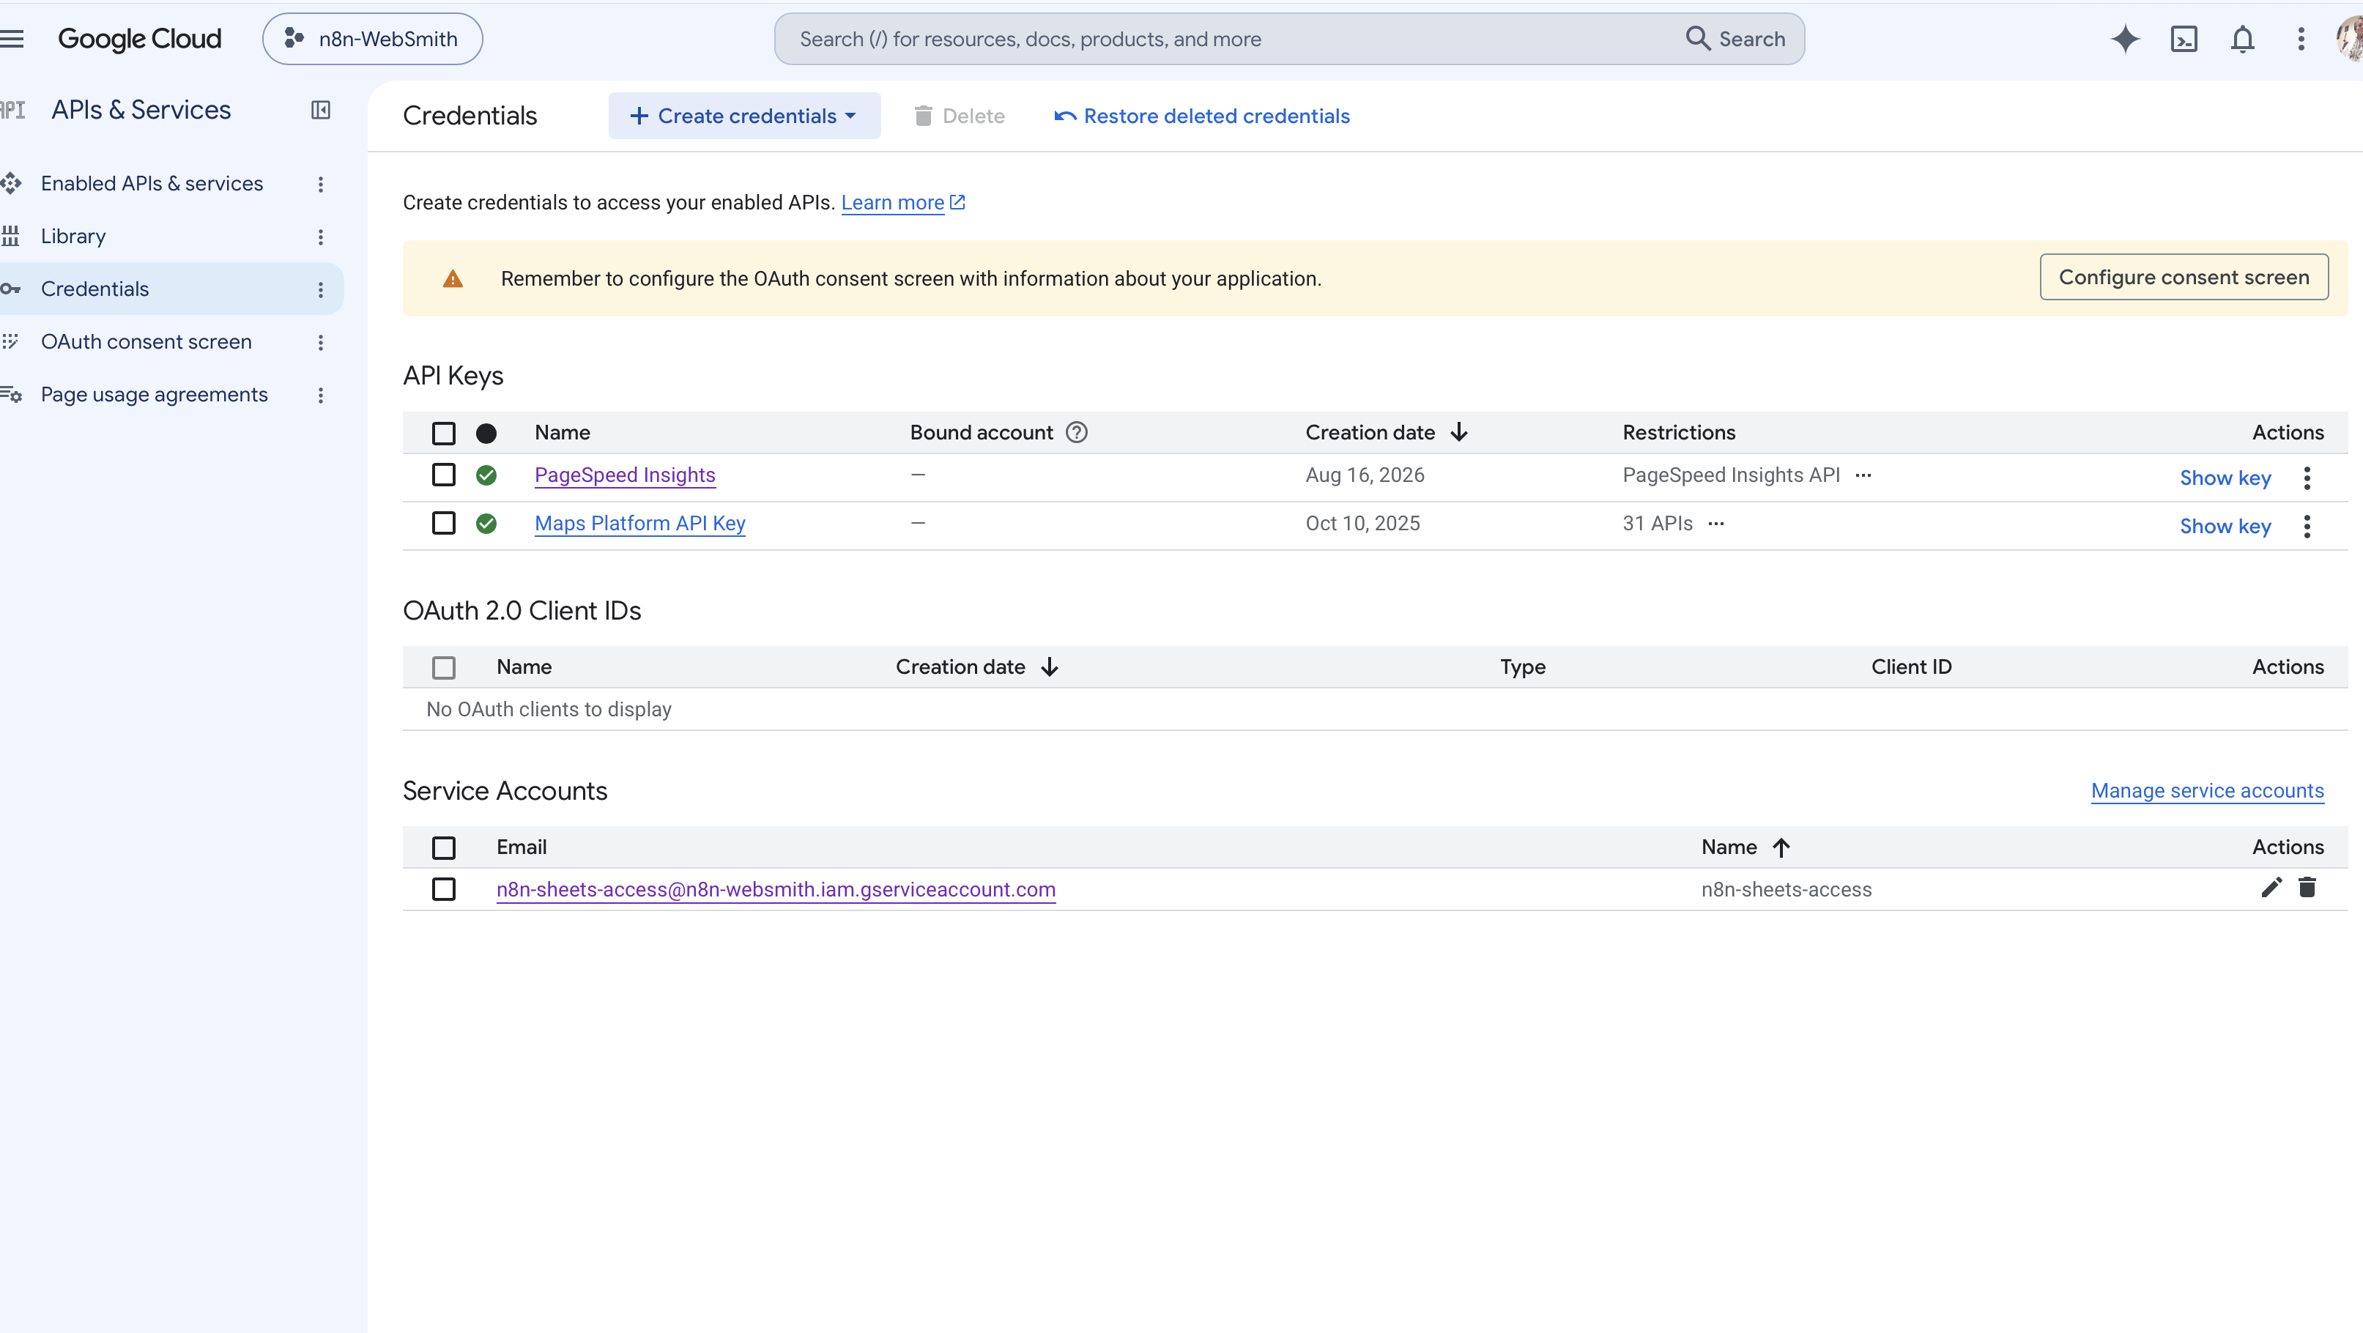This screenshot has width=2363, height=1333.
Task: Tick the Maps Platform API Key checkbox
Action: tap(443, 523)
